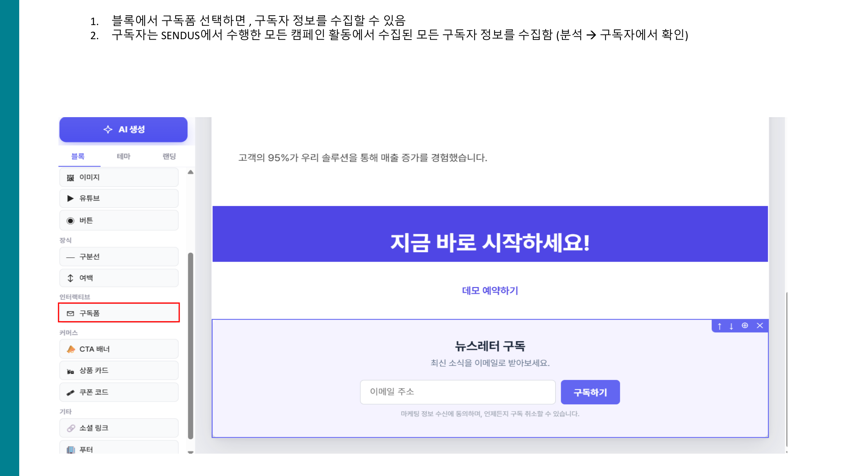Add the 이미지 block

119,177
